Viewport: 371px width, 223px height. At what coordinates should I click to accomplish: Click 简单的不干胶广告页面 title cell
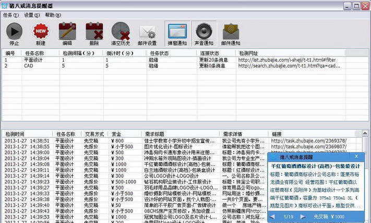point(180,205)
